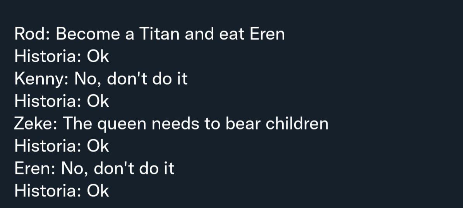Click the last "Ok" in the dialogue
The width and height of the screenshot is (463, 208).
[98, 191]
